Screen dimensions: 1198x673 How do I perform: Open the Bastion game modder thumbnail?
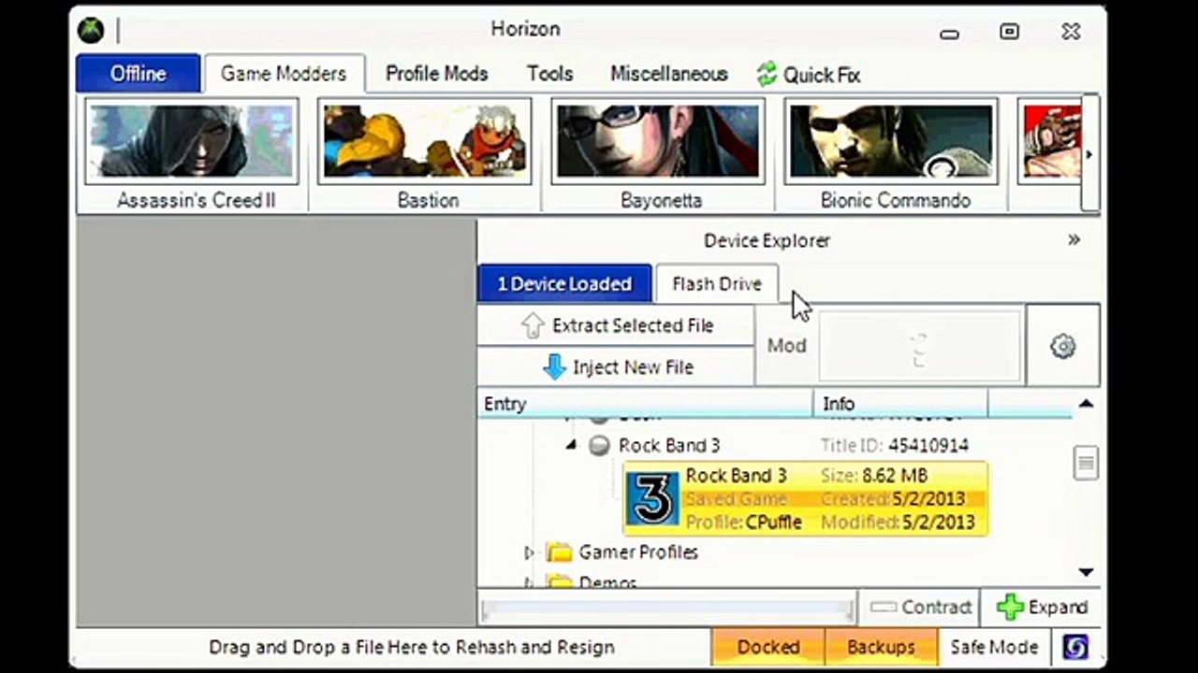pyautogui.click(x=425, y=143)
